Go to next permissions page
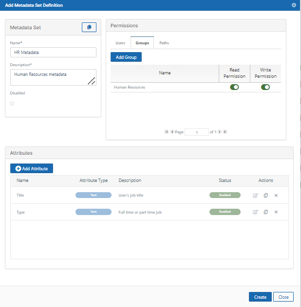The height and width of the screenshot is (307, 301). click(220, 132)
